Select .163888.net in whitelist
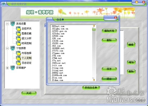Screen dimensions: 148x106 (58, 48)
